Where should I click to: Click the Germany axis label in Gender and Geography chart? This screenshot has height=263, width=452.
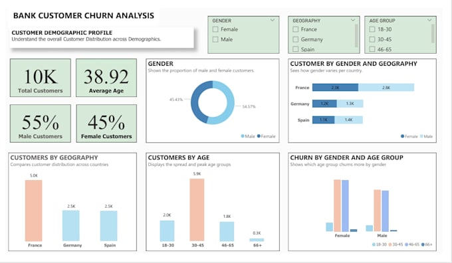click(x=300, y=104)
